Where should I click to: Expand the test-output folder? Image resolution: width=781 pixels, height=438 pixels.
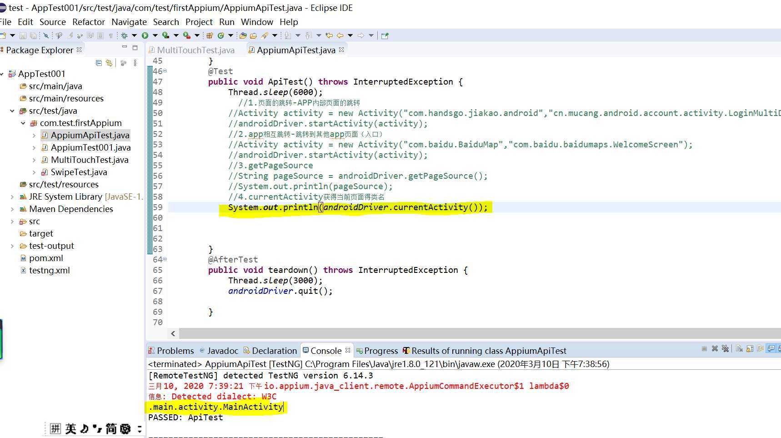(x=12, y=246)
